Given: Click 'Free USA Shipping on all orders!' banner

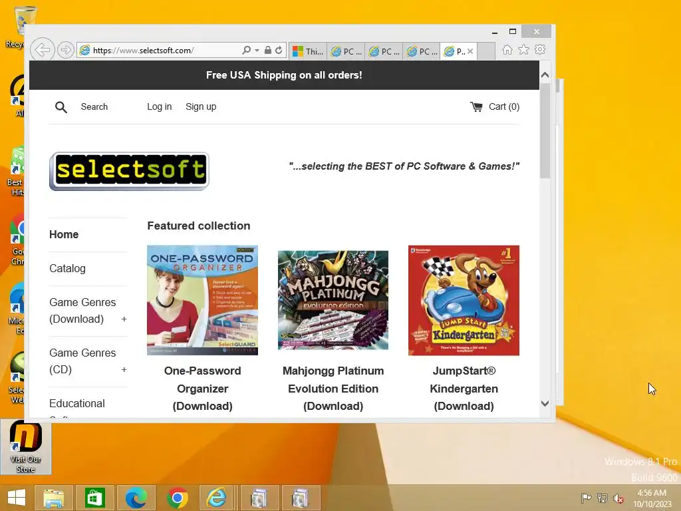Looking at the screenshot, I should pos(284,75).
